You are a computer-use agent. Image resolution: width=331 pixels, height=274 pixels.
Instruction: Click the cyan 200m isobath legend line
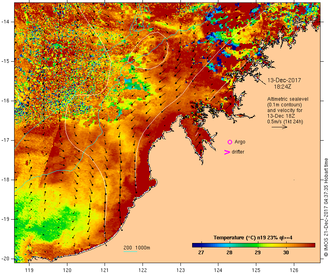click(x=130, y=251)
